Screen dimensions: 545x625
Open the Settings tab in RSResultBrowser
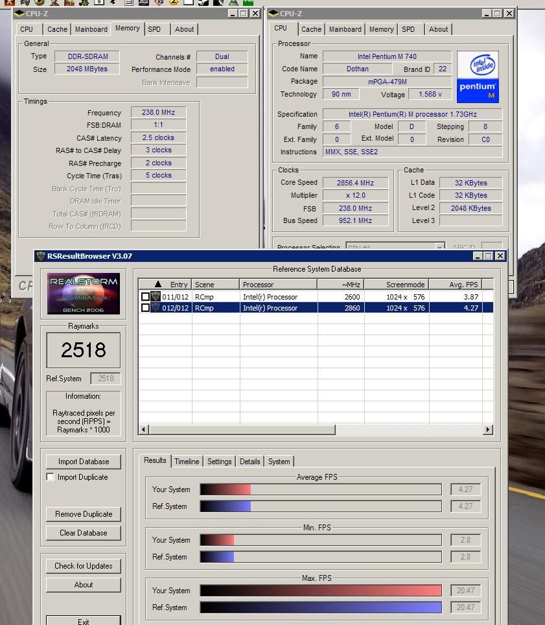[220, 461]
